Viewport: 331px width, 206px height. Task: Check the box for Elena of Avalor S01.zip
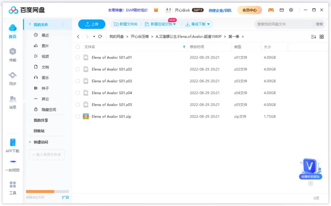[78, 116]
